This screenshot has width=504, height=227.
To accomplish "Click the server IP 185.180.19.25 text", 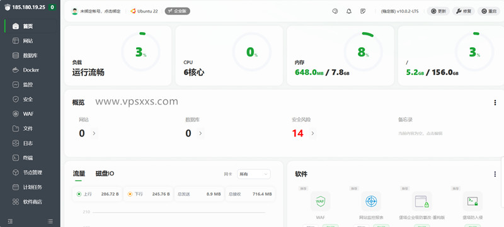I will 28,7.
